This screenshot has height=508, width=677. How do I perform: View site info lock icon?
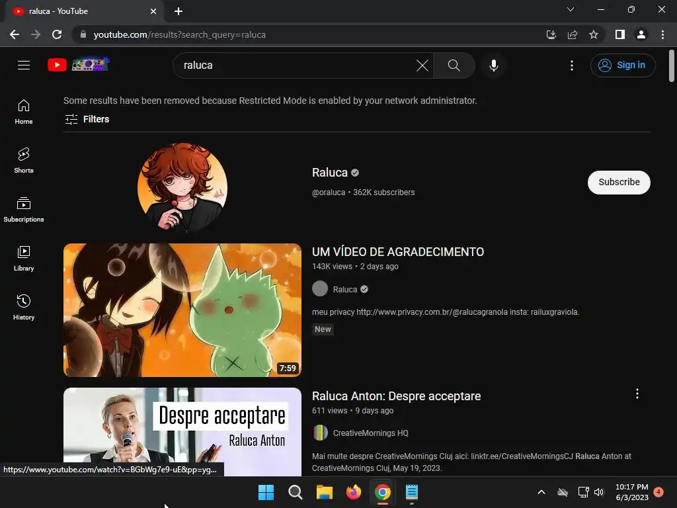[x=83, y=34]
